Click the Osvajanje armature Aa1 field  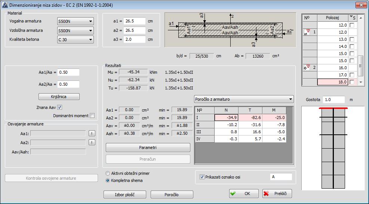[x=58, y=134]
